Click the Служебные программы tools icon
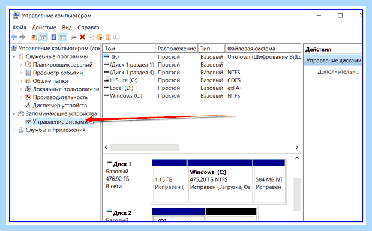Viewport: 372px width, 231px height. pos(21,56)
